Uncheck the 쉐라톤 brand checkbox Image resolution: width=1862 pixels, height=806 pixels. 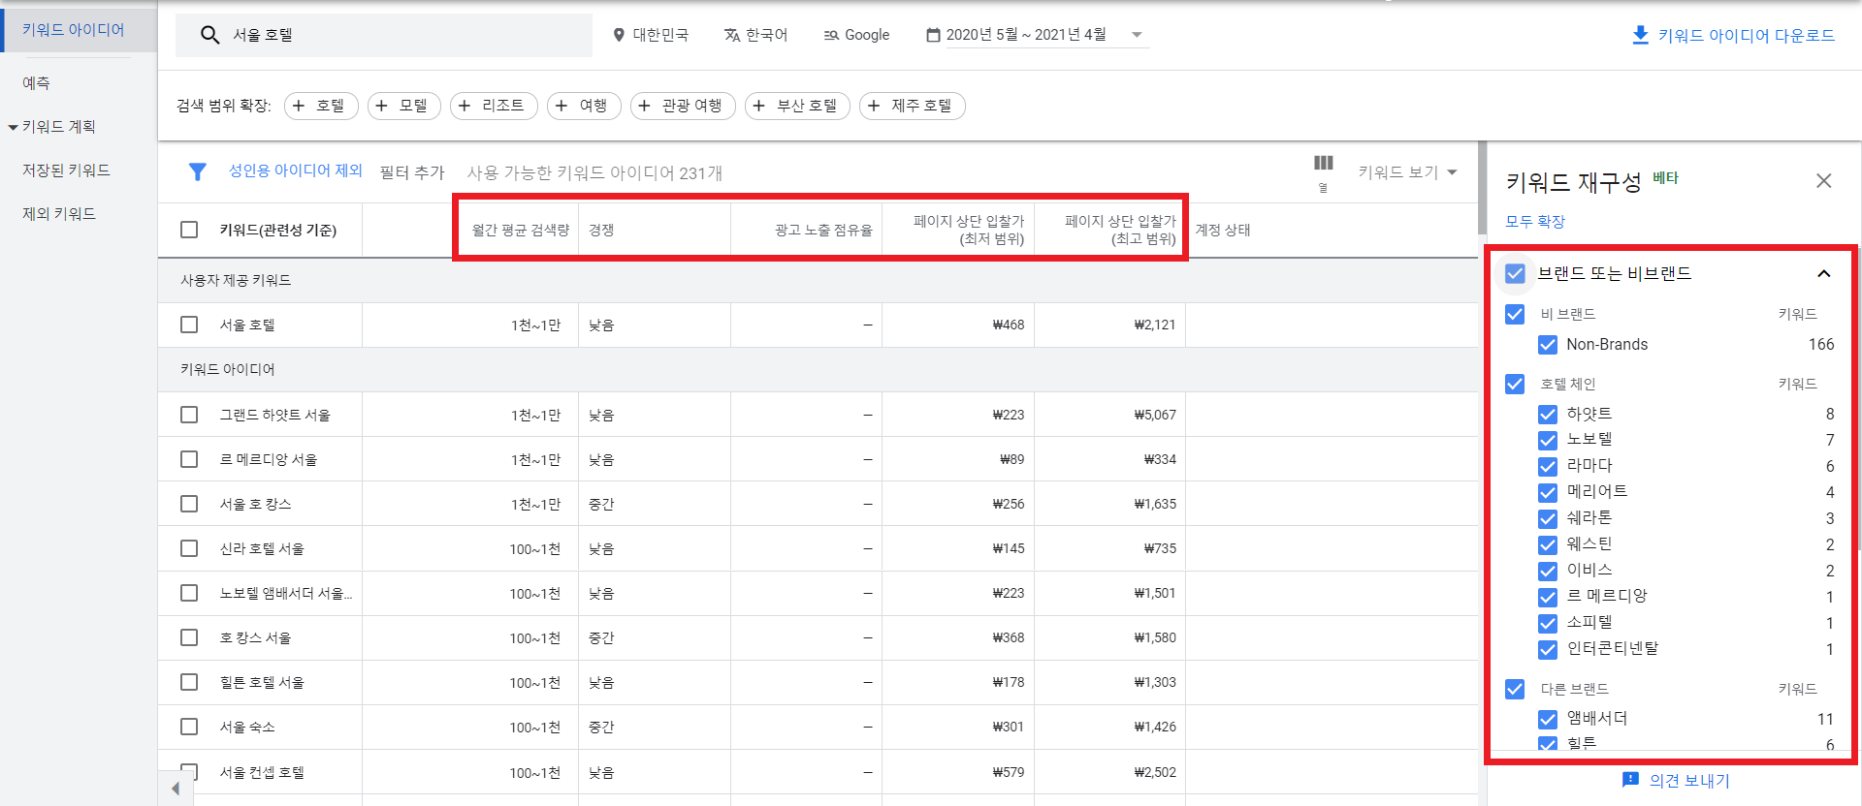tap(1548, 518)
